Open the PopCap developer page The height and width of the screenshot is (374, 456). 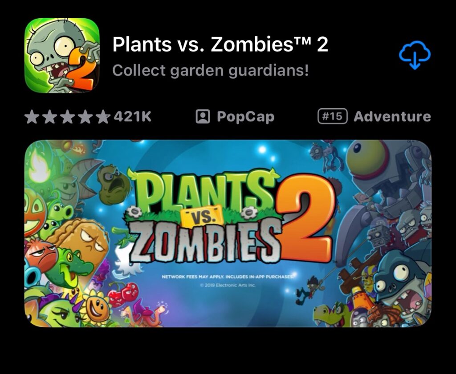tap(245, 117)
